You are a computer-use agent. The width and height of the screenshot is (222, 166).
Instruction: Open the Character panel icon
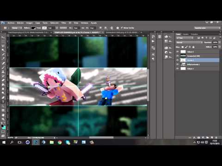[153, 54]
